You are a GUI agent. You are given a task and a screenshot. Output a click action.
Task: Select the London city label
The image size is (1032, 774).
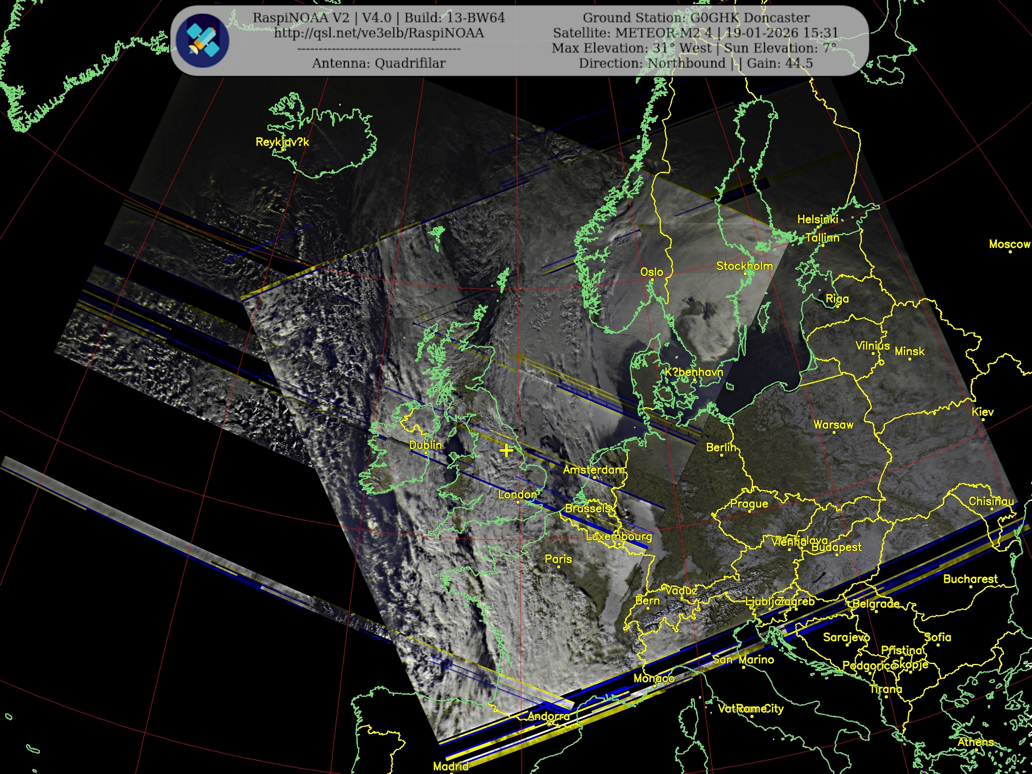point(517,495)
